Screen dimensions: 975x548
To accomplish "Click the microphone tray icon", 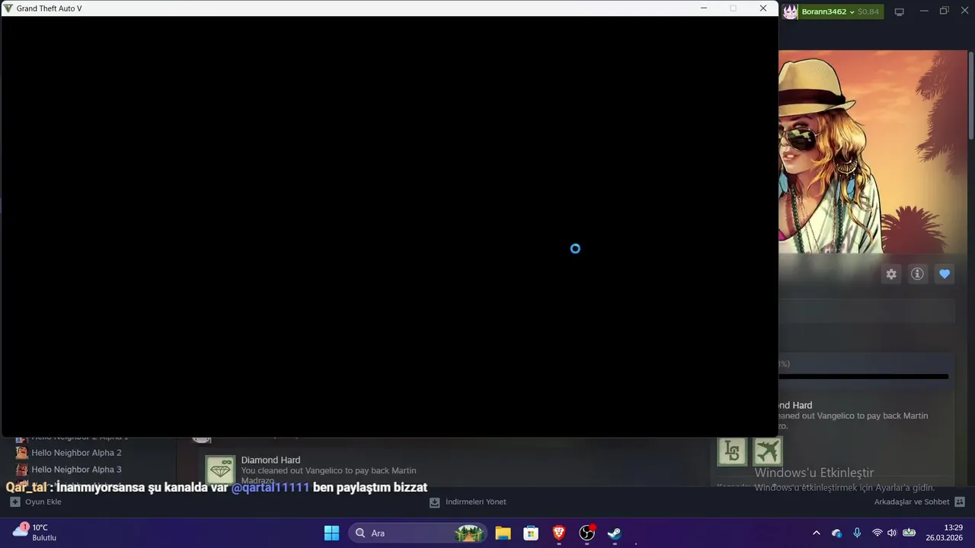I will (857, 533).
